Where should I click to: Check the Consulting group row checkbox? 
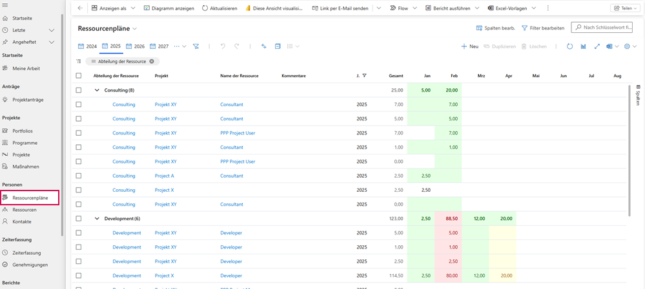(x=79, y=90)
